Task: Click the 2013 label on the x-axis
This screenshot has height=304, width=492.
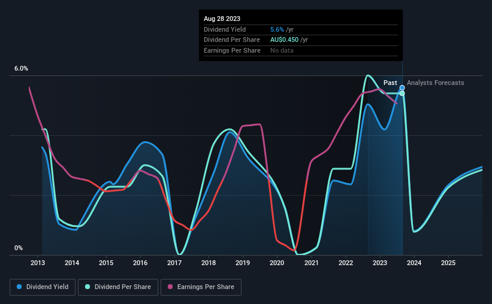Action: [38, 263]
